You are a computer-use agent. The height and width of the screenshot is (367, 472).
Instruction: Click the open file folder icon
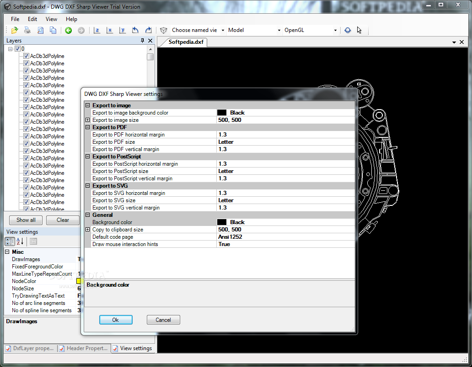tap(15, 30)
